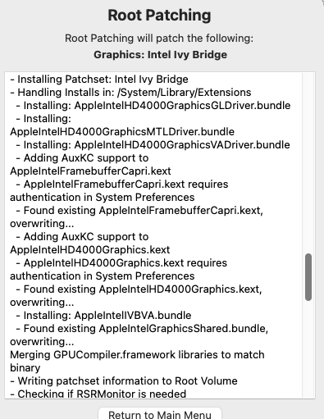324x419 pixels.
Task: Click 'Root Patching will patch the following' text
Action: pyautogui.click(x=159, y=39)
